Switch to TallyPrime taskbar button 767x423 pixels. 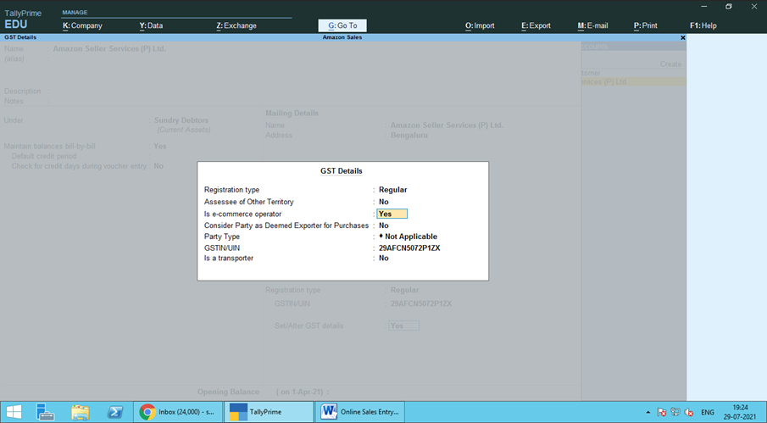click(269, 412)
